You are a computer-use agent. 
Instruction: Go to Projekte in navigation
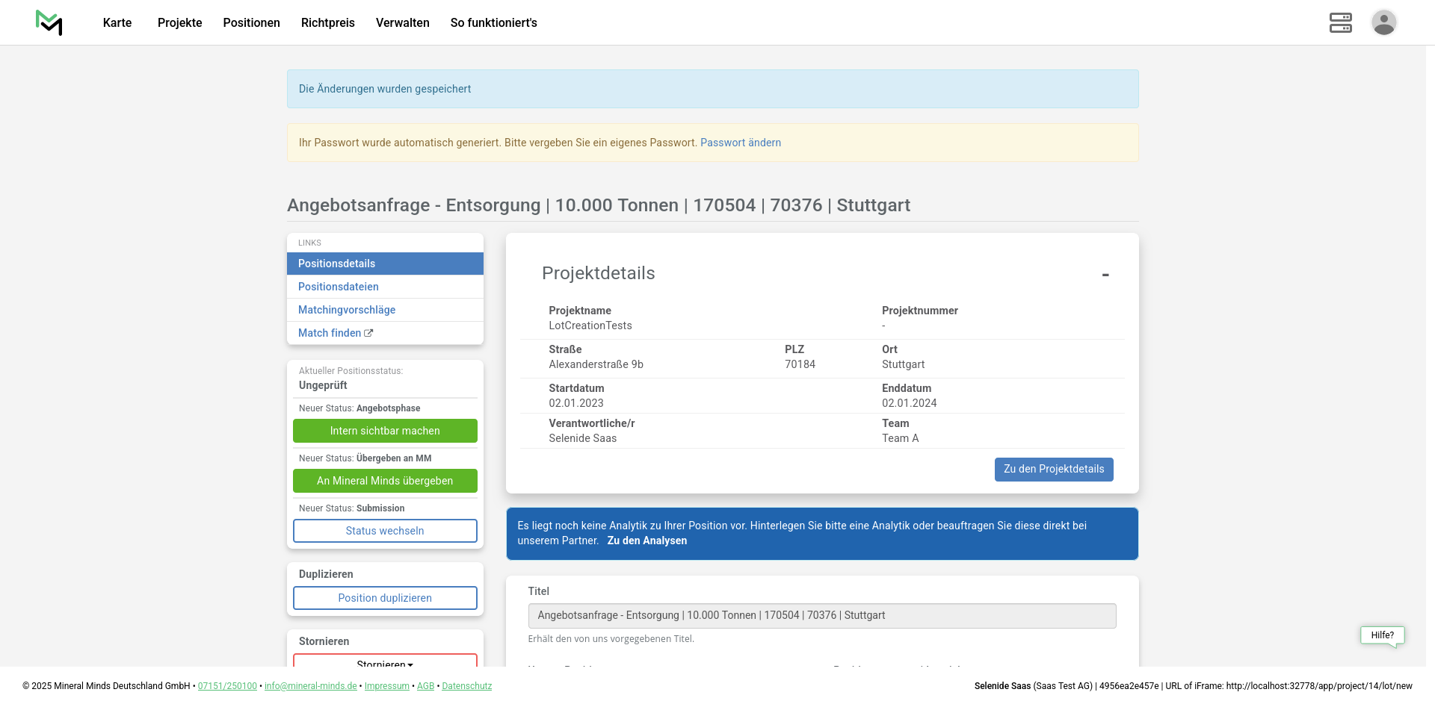point(179,22)
